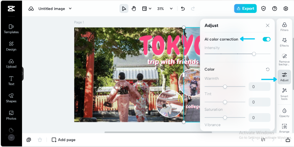This screenshot has width=294, height=147.
Task: Click the Warmth slider handle
Action: [225, 87]
